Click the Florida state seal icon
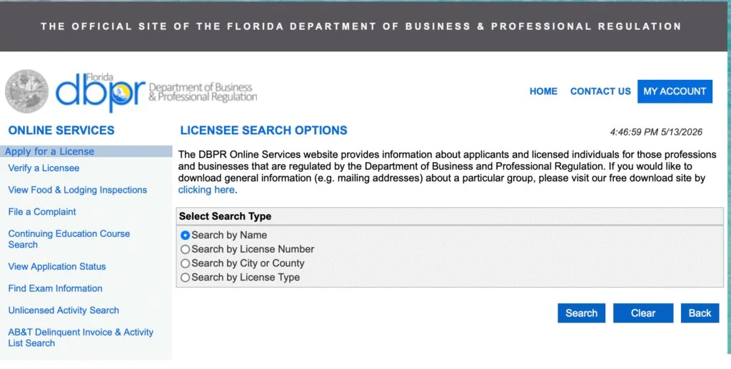Image resolution: width=731 pixels, height=369 pixels. coord(26,91)
